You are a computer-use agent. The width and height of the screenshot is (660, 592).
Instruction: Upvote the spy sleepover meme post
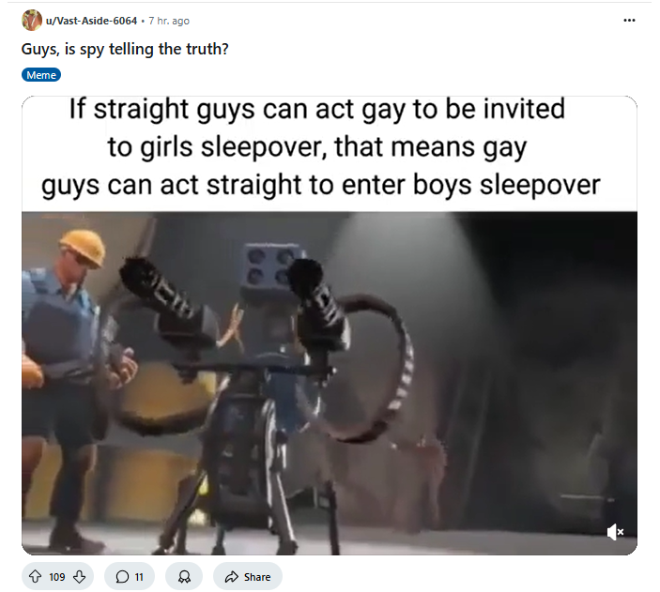pos(36,576)
